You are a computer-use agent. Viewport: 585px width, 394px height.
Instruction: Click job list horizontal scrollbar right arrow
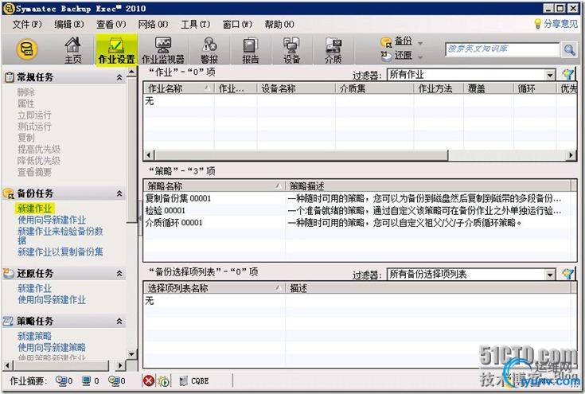click(x=571, y=155)
